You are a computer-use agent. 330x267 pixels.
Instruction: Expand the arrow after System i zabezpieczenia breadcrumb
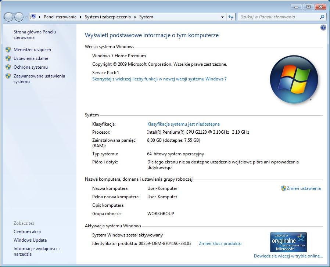[135, 17]
